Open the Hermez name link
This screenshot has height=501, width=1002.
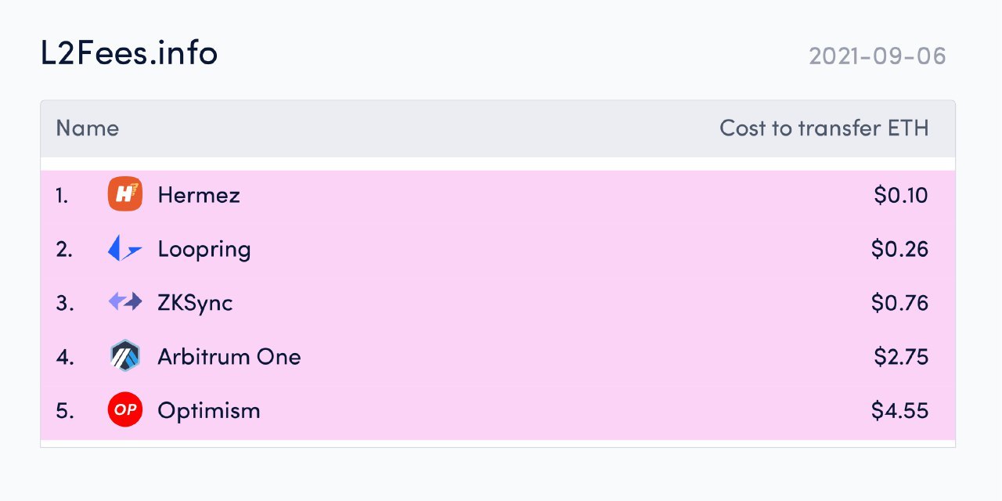point(199,194)
